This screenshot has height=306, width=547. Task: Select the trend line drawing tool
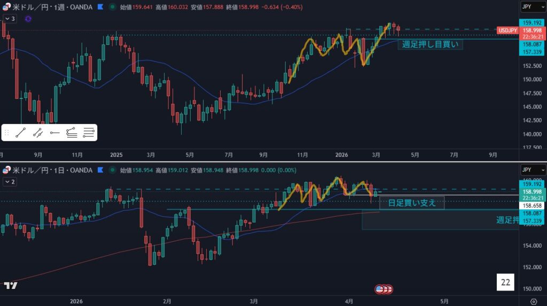[x=21, y=132]
